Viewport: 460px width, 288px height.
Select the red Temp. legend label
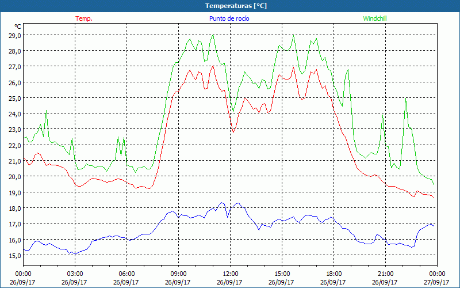tap(84, 18)
